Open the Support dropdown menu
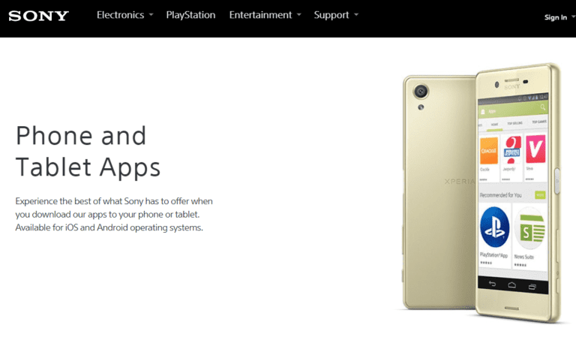 coord(336,15)
